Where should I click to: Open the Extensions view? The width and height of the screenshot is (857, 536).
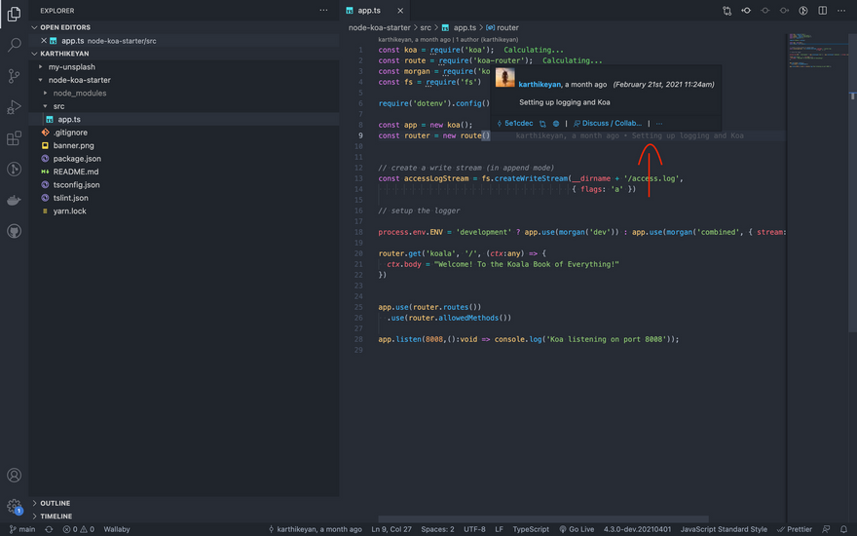tap(14, 138)
